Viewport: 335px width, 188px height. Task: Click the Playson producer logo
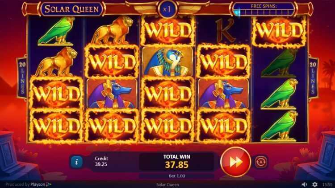[x=41, y=184]
